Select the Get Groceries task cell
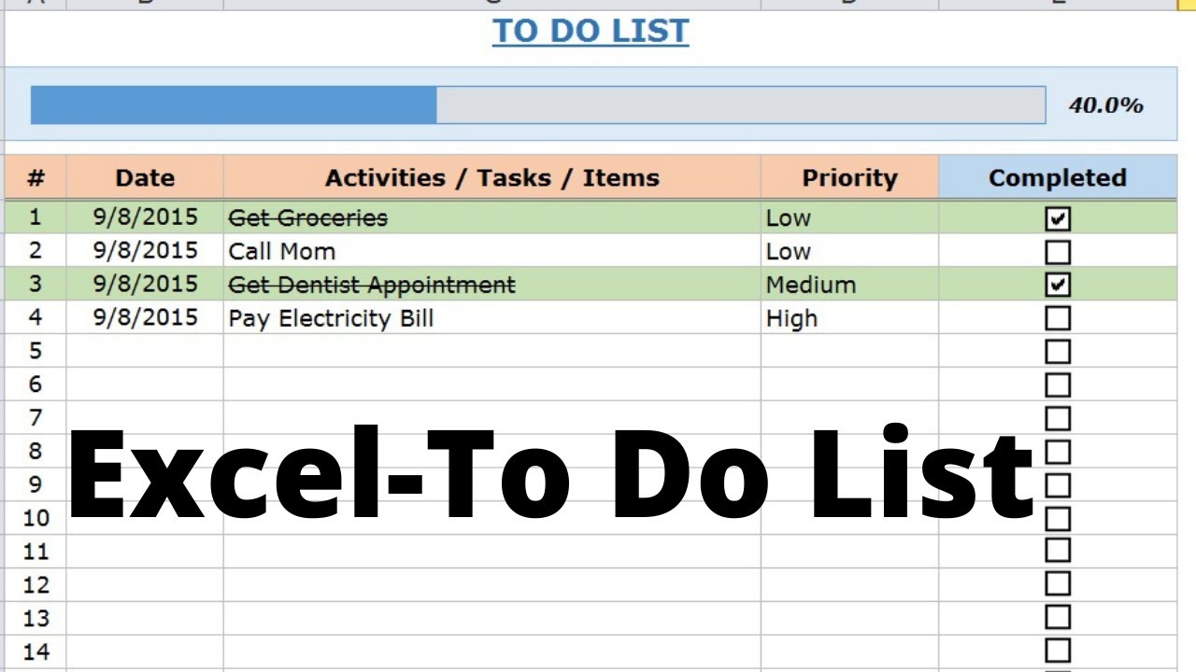Viewport: 1196px width, 672px height. coord(492,217)
